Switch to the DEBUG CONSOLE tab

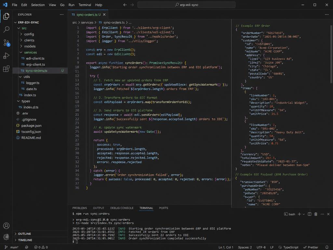tap(122, 208)
